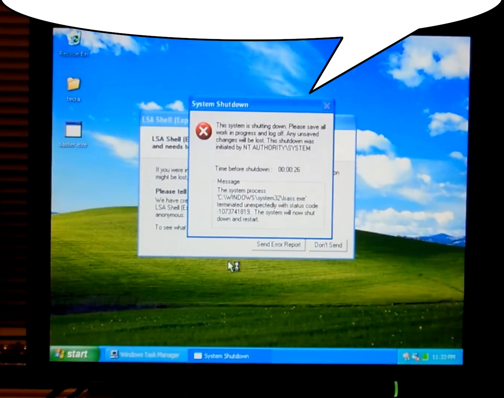The image size is (504, 398).
Task: Click the 'Please tell' heading in LSA Shell
Action: click(171, 191)
